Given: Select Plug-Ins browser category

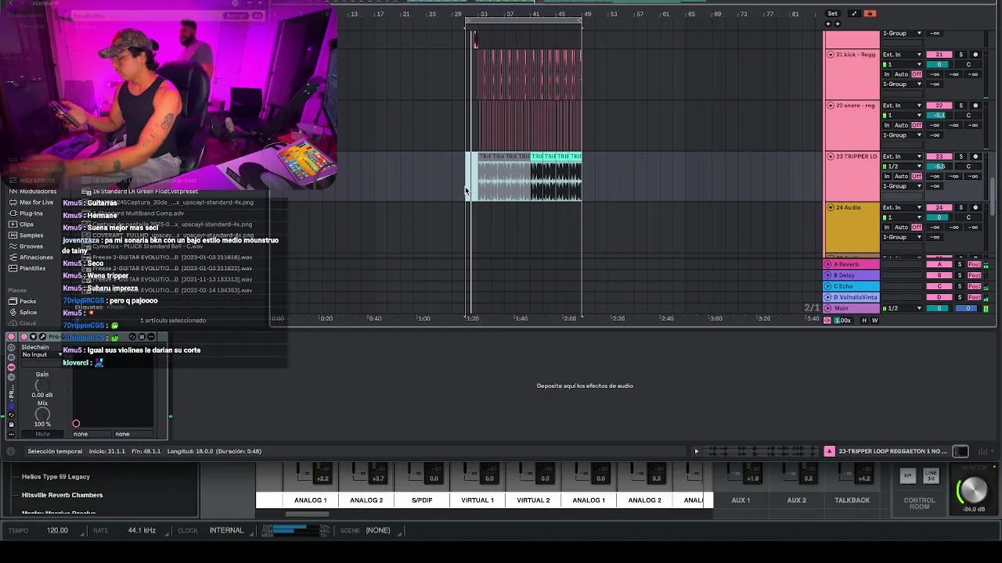Looking at the screenshot, I should 27,213.
